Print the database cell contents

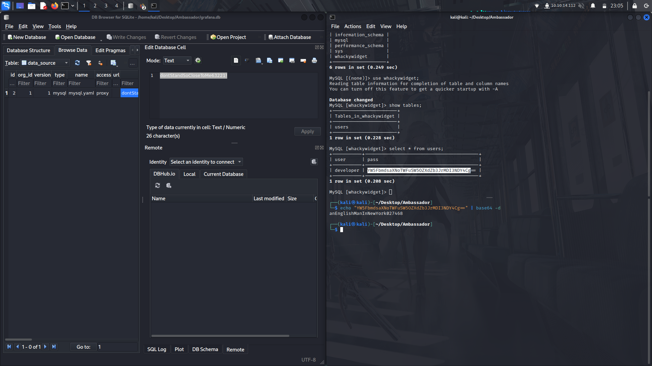pyautogui.click(x=314, y=60)
